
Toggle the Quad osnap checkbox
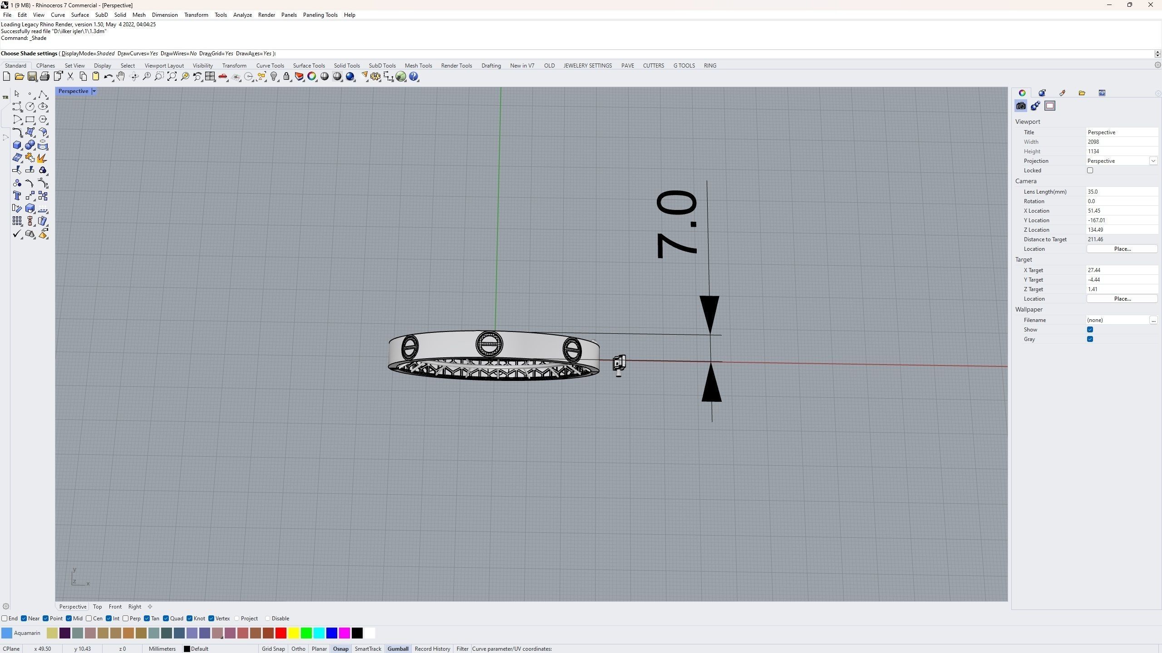(166, 619)
